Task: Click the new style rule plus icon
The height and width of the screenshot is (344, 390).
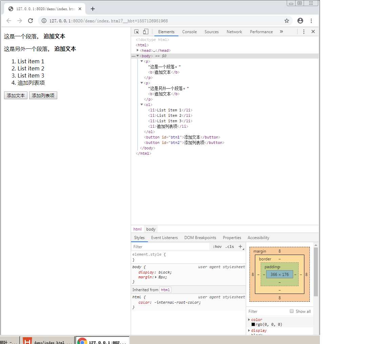Action: [x=240, y=246]
